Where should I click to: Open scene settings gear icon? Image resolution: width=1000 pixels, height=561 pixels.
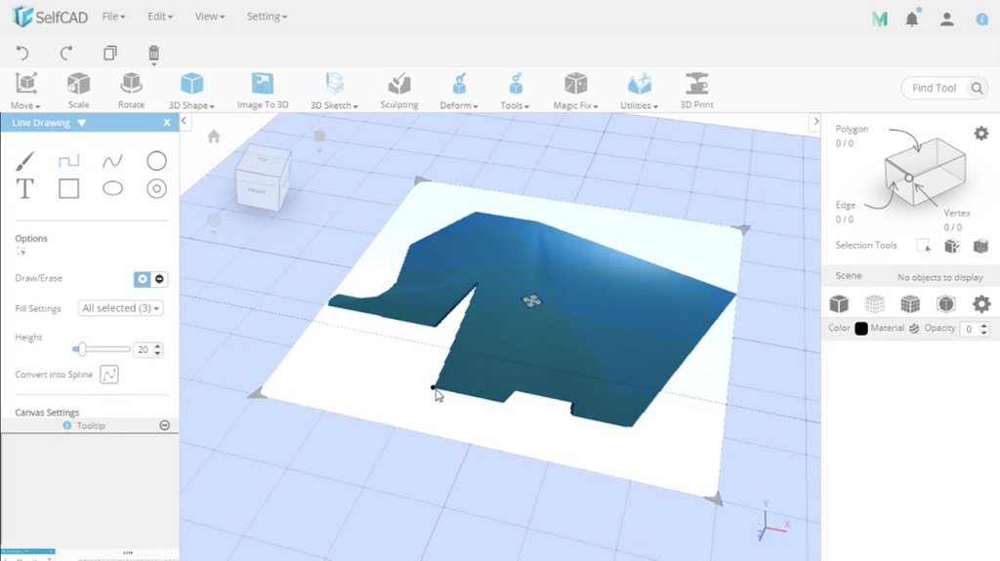980,303
